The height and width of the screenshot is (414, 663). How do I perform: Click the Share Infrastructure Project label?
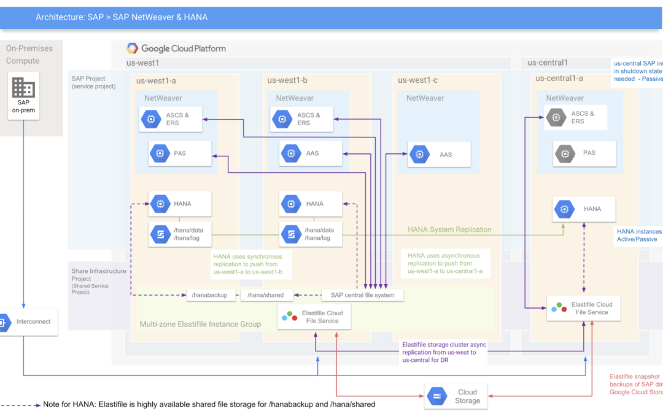tap(98, 280)
